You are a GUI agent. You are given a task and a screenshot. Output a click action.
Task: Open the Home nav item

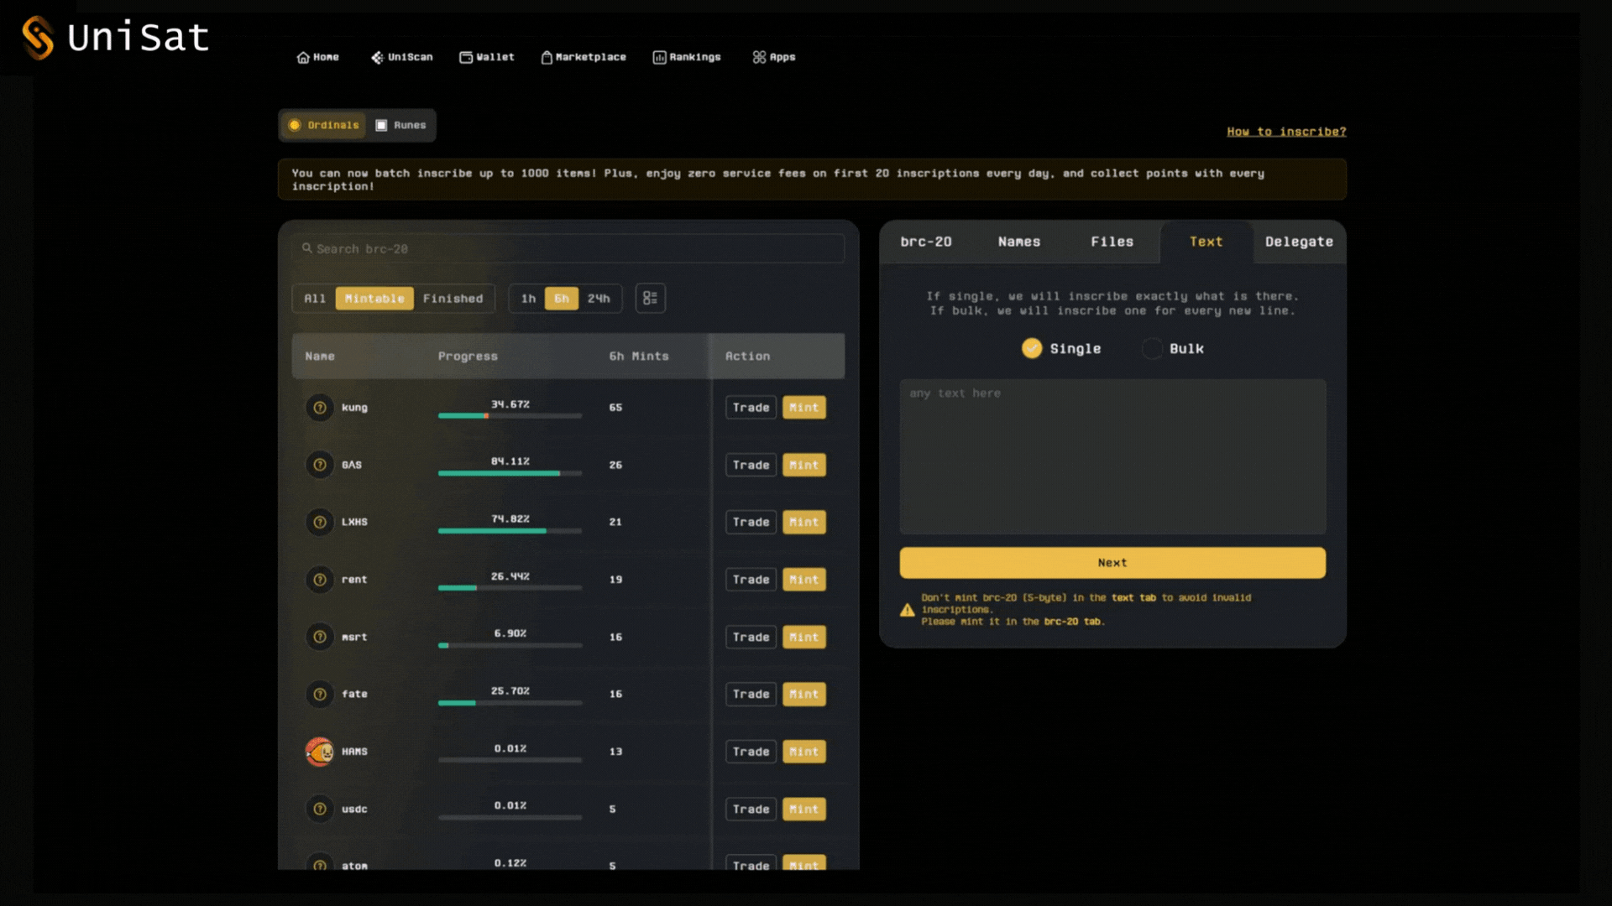pos(317,57)
